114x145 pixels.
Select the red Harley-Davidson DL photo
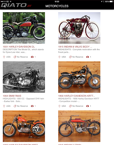[24, 28]
